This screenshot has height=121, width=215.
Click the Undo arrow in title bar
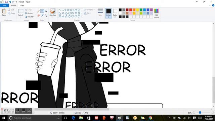(x=10, y=2)
